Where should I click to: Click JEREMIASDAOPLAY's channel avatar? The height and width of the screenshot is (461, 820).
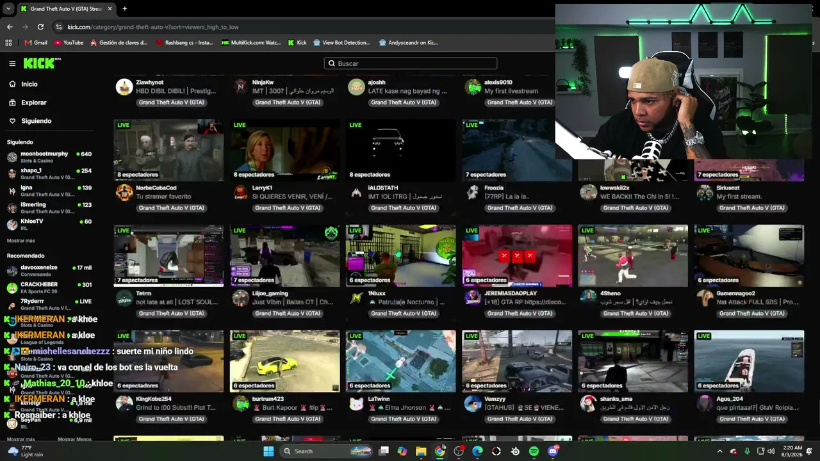tap(473, 298)
